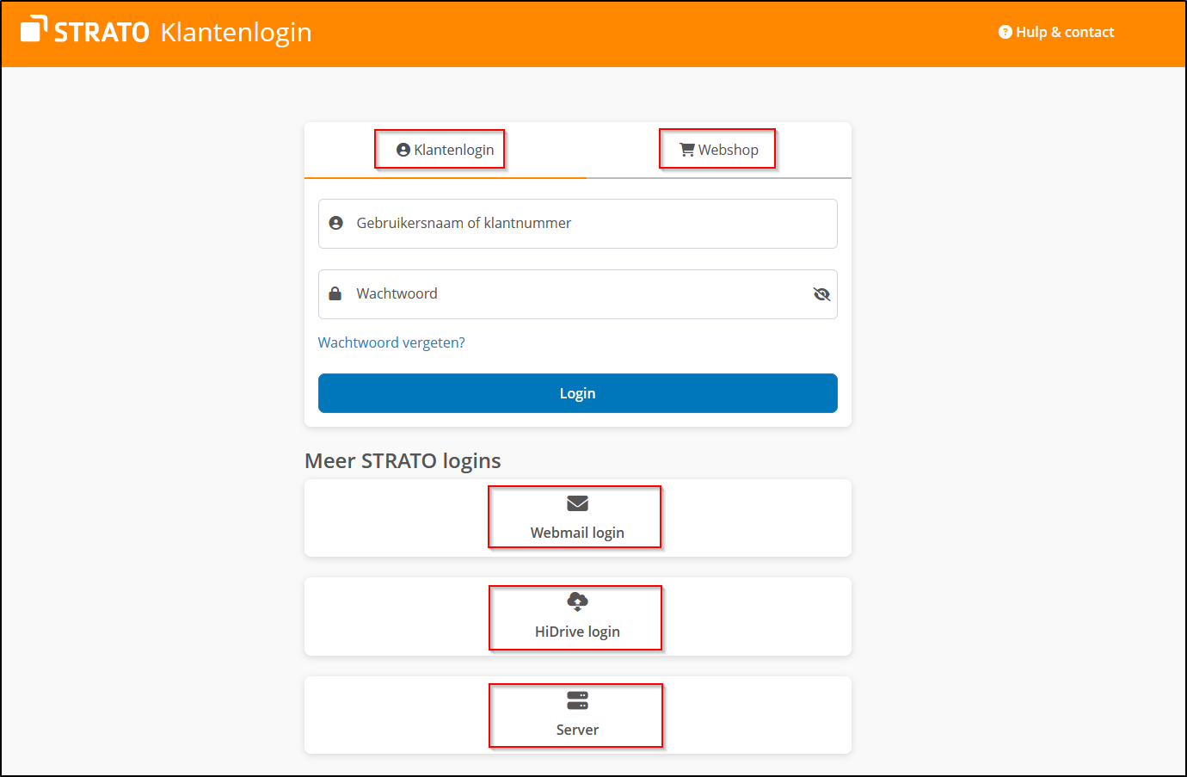Image resolution: width=1187 pixels, height=777 pixels.
Task: Toggle password visibility with eye icon
Action: click(821, 294)
